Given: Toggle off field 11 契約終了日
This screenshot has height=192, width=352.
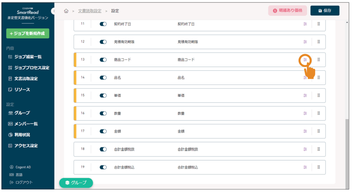Looking at the screenshot, I should coord(103,24).
